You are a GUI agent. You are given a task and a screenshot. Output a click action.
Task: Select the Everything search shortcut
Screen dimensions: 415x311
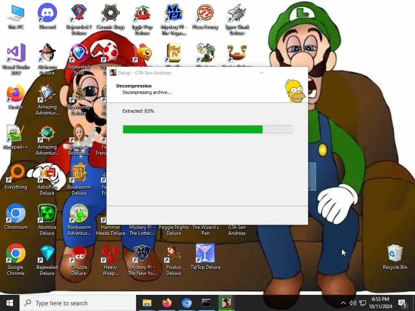coord(16,177)
